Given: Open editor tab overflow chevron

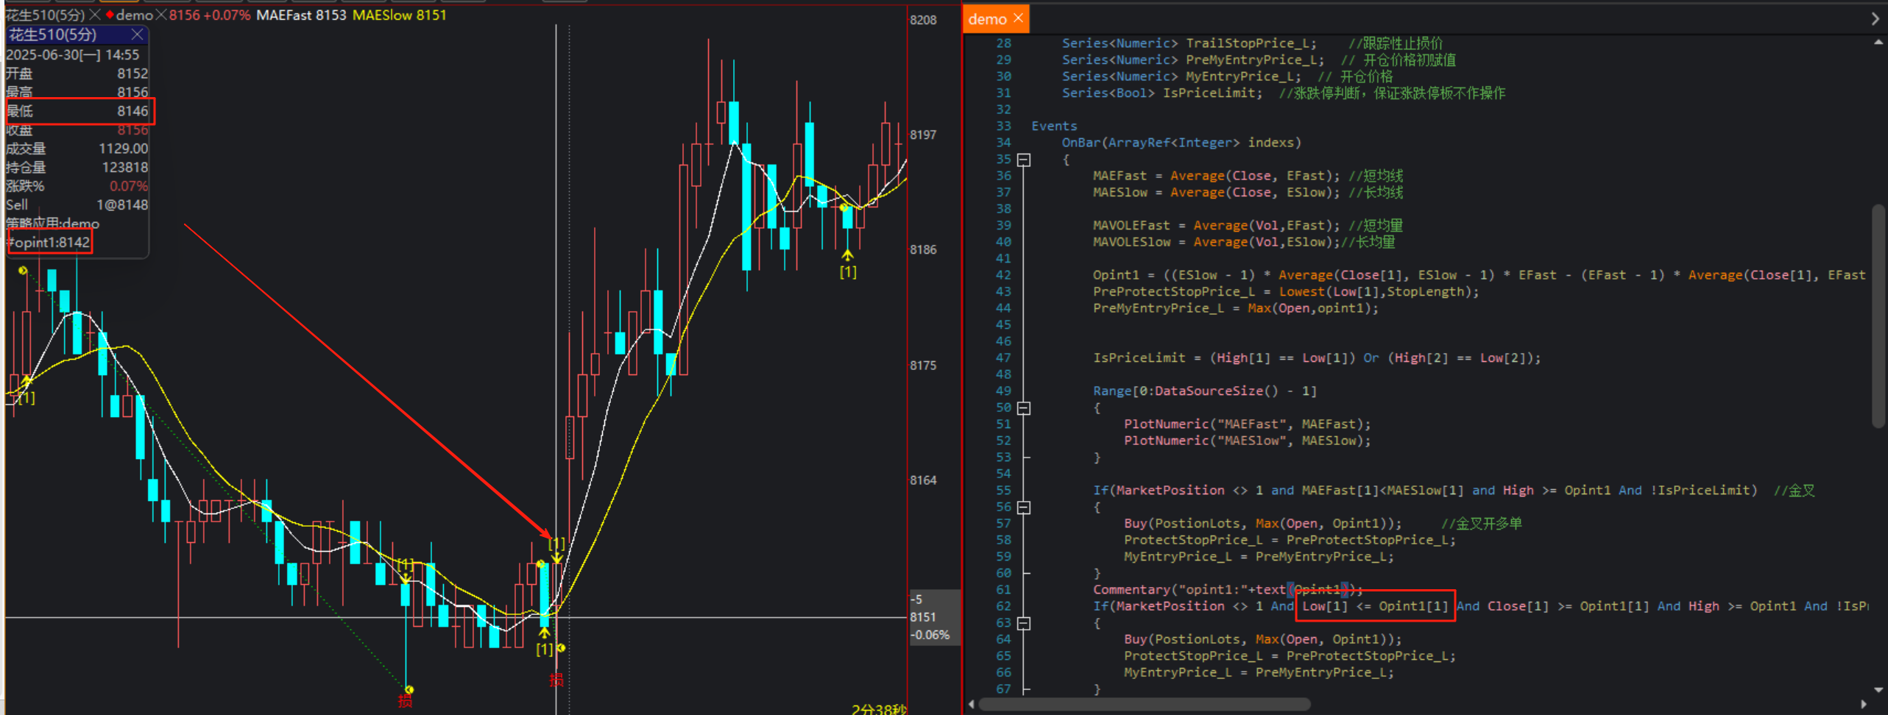Looking at the screenshot, I should pos(1875,19).
